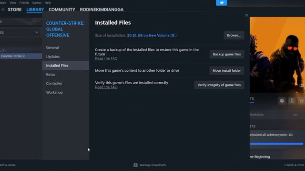This screenshot has width=305, height=171.
Task: Open the Controller section
Action: pyautogui.click(x=66, y=84)
